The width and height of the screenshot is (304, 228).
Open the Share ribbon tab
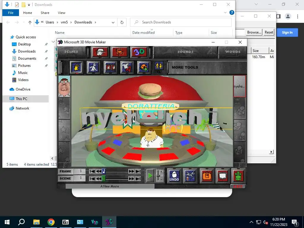point(45,13)
